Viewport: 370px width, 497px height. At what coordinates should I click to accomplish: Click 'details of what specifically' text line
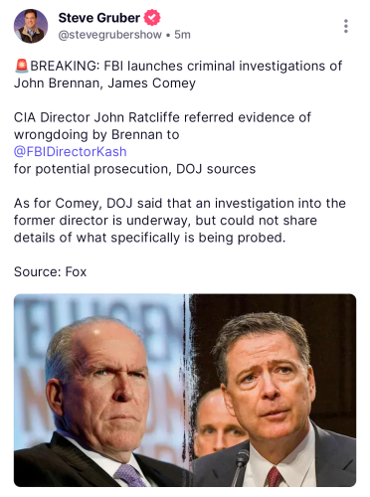(x=149, y=238)
